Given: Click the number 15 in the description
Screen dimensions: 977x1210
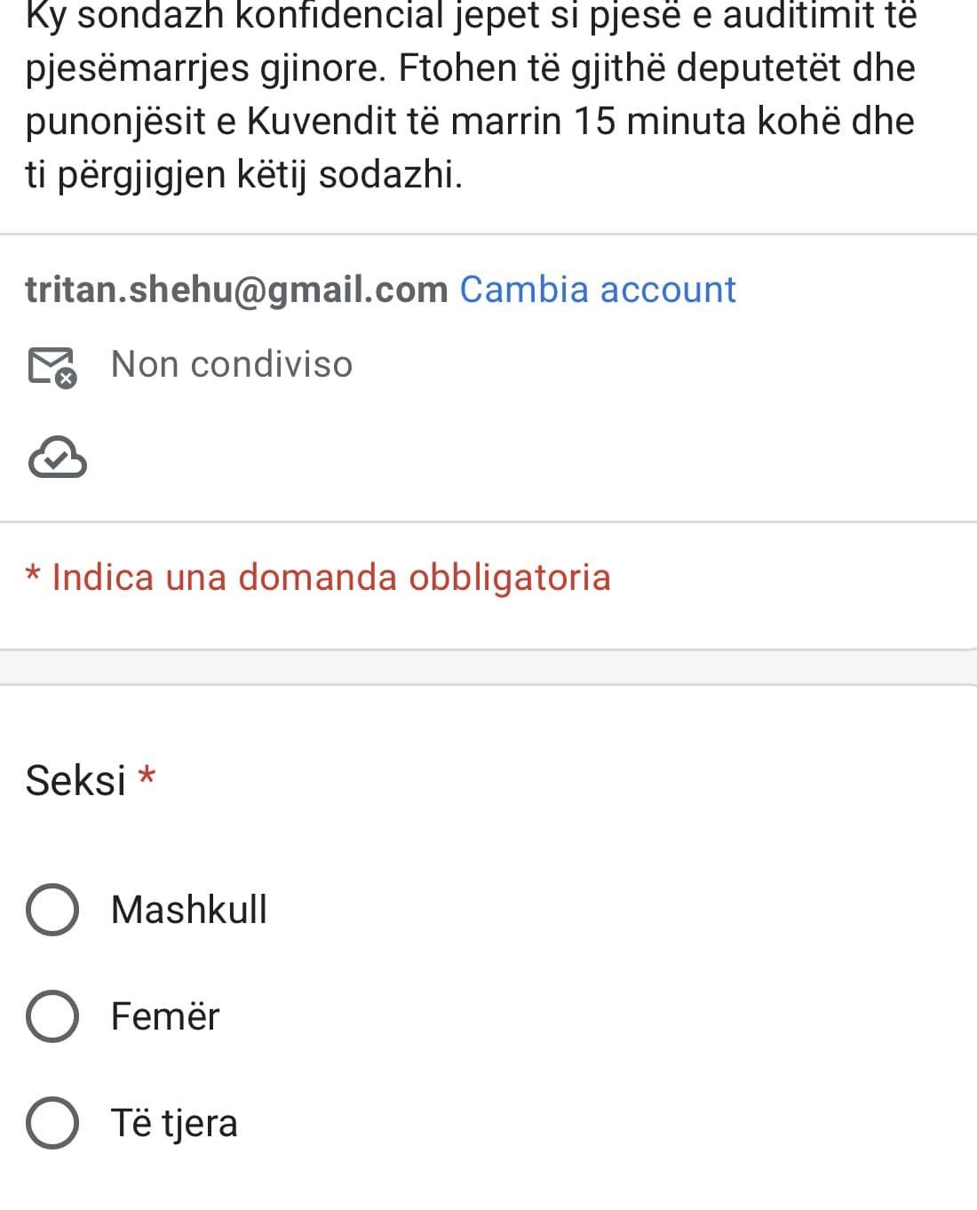Looking at the screenshot, I should [594, 121].
